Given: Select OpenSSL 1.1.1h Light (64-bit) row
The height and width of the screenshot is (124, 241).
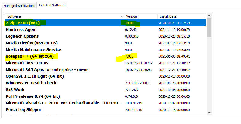Looking at the screenshot, I should pos(35,76).
